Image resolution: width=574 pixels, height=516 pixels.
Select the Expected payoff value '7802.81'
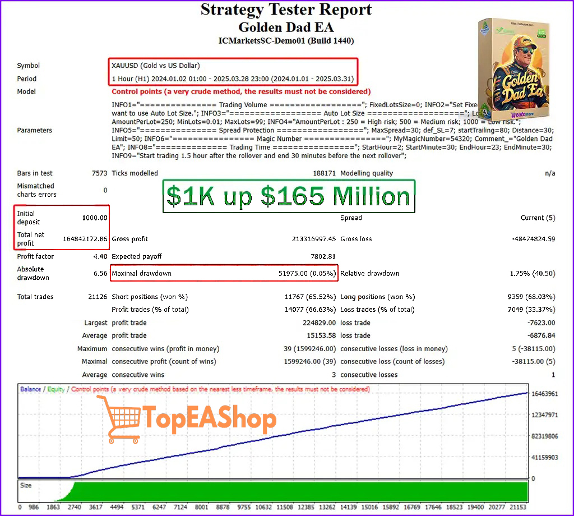(323, 256)
